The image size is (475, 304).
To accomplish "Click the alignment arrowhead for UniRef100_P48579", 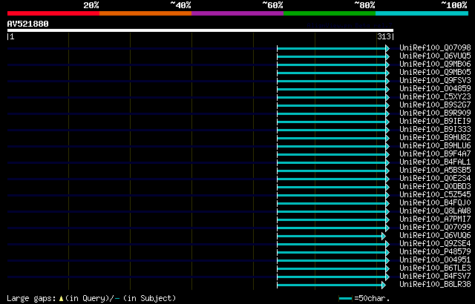I will pyautogui.click(x=387, y=253).
